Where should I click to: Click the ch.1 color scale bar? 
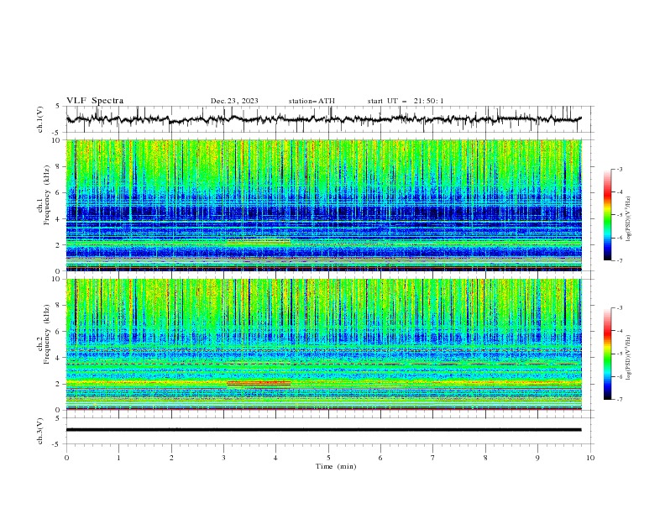(x=607, y=214)
